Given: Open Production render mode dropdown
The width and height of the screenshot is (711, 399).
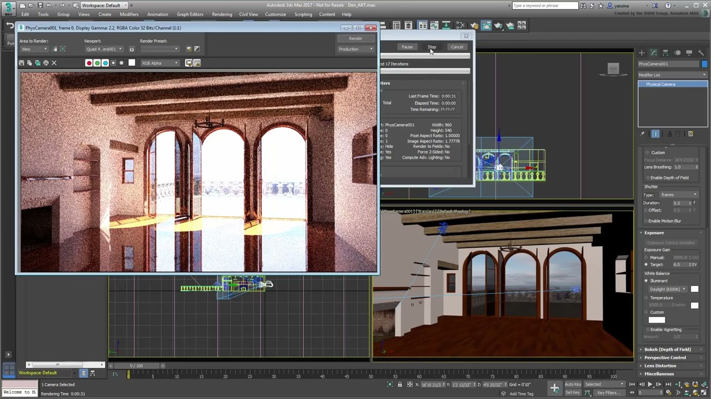Looking at the screenshot, I should click(355, 49).
